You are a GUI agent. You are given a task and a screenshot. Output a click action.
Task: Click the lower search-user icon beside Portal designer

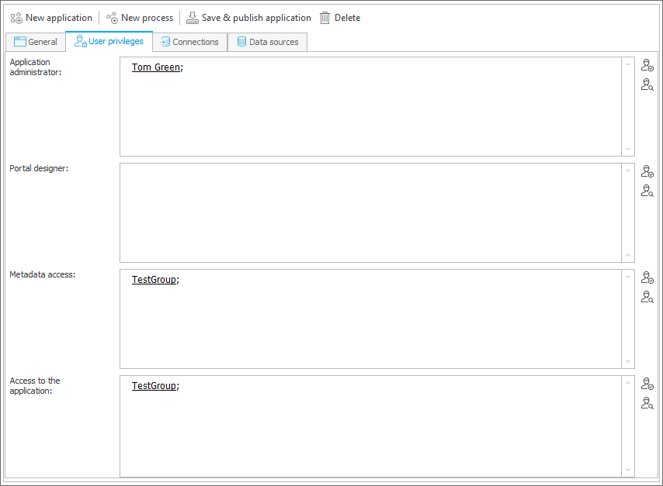[647, 191]
